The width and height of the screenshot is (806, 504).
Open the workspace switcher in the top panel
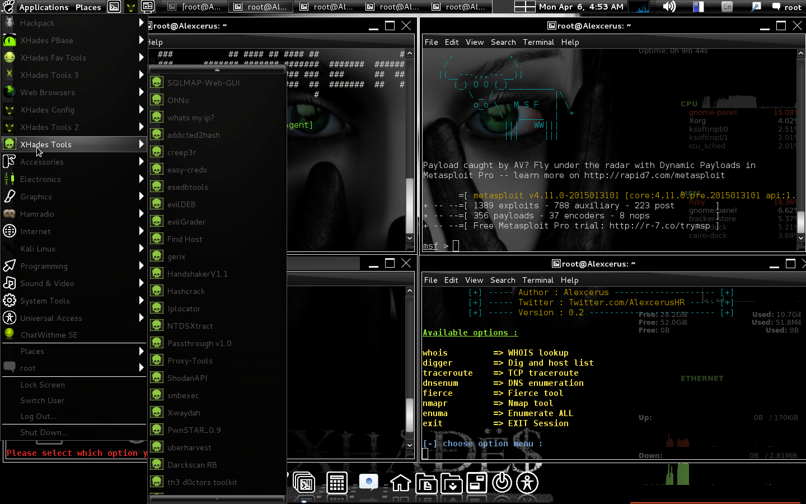point(525,7)
